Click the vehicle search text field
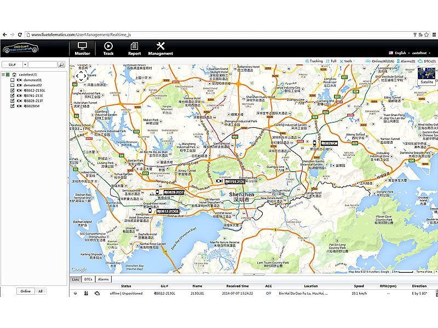This screenshot has width=438, height=328. click(43, 65)
